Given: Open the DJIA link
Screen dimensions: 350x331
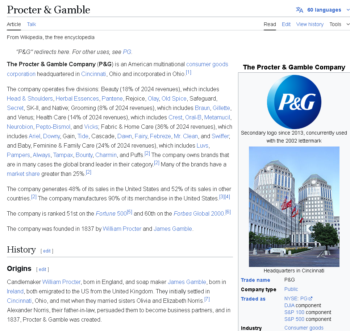Looking at the screenshot, I should pos(289,305).
